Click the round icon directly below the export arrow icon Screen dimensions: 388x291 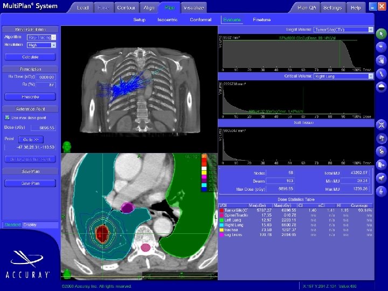[381, 177]
